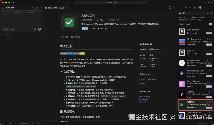214x125 pixels.
Task: Open Cursor settings gear in title bar
Action: [x=211, y=3]
